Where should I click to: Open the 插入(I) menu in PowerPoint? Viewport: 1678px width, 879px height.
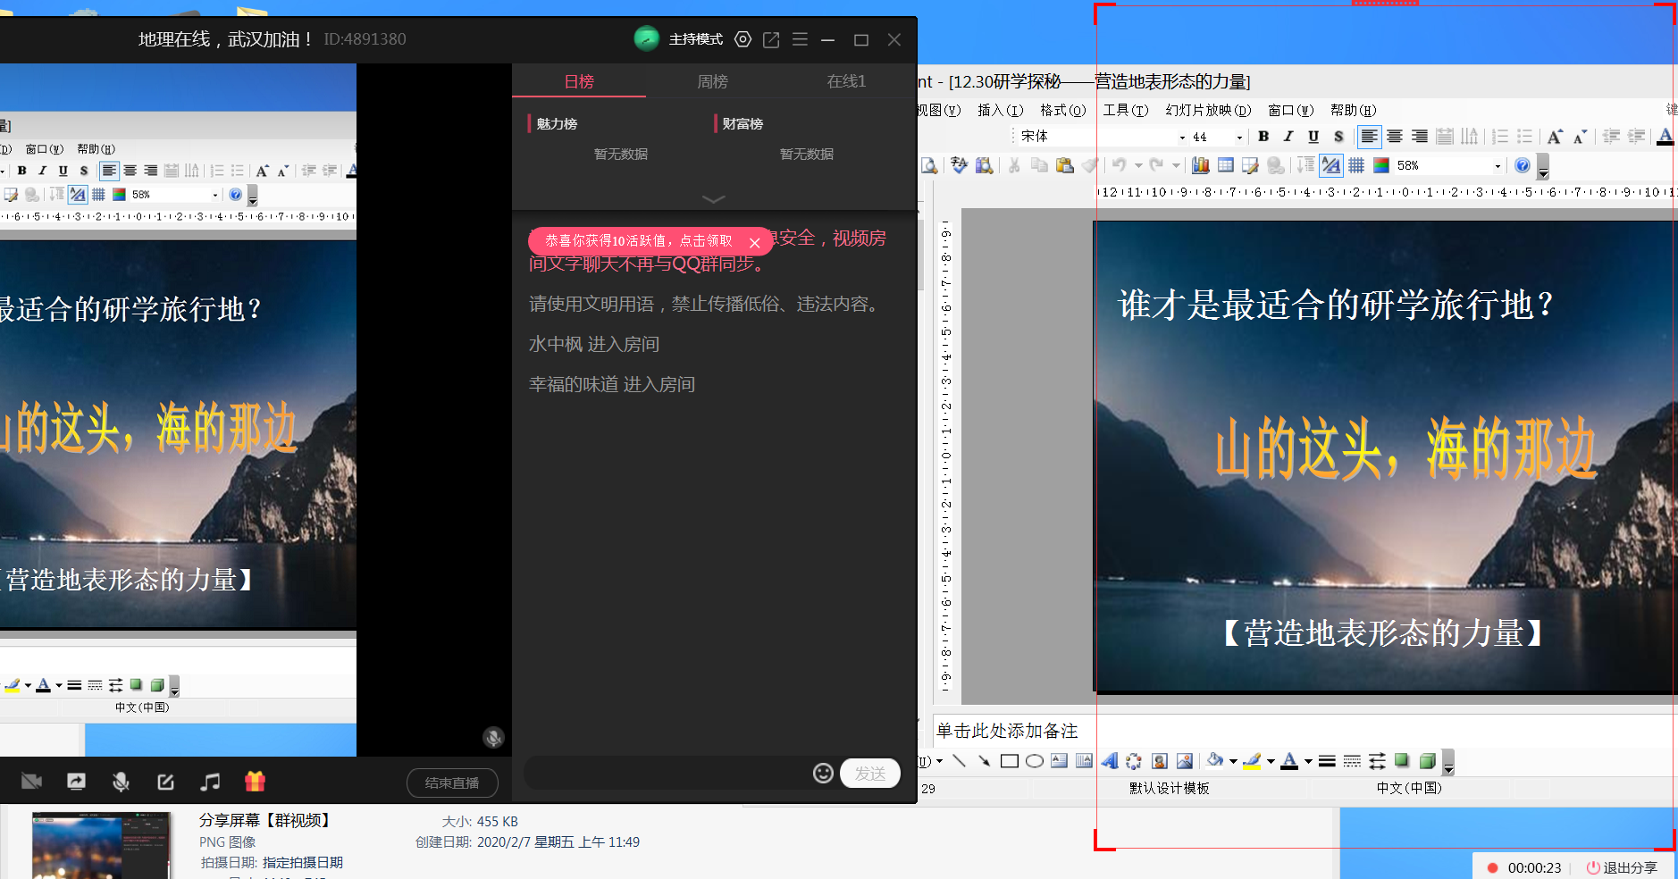pos(1000,110)
